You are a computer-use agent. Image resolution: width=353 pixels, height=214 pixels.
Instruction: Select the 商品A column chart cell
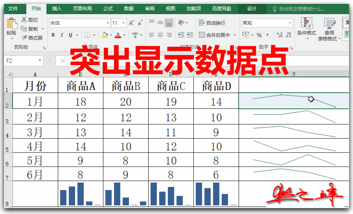click(81, 194)
